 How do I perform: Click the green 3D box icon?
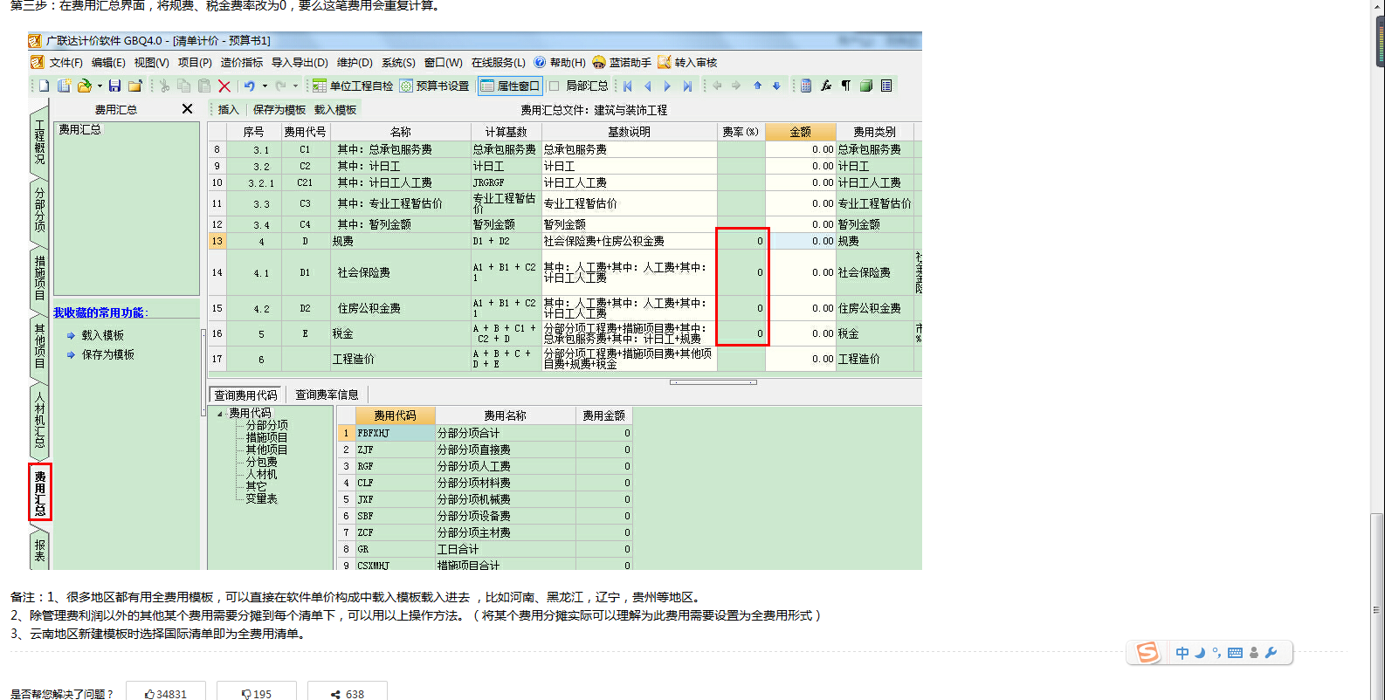866,86
